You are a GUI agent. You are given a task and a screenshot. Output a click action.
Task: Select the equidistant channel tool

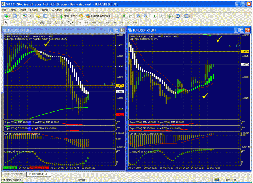[x=42, y=23]
